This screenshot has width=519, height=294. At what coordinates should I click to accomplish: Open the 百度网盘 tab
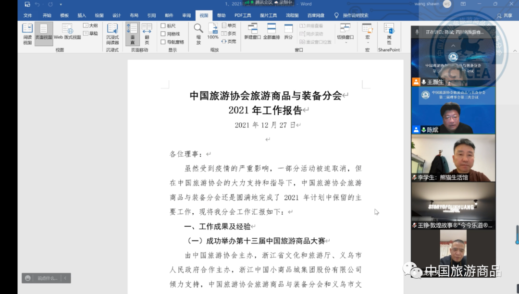tap(316, 15)
